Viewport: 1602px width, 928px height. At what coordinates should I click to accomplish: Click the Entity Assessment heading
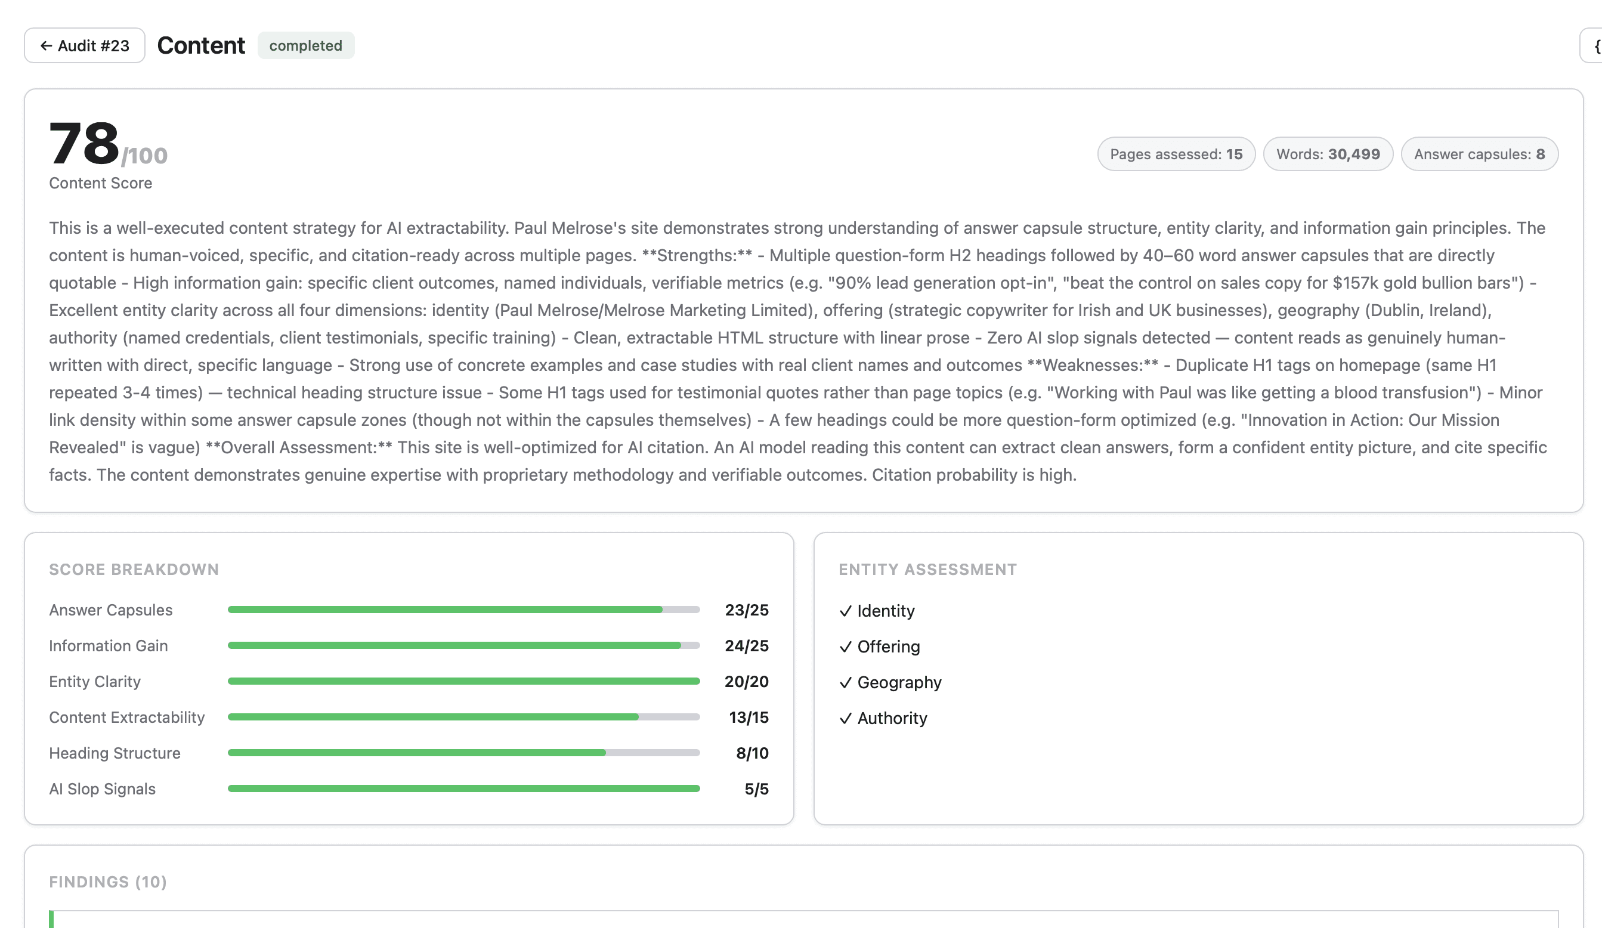coord(927,570)
